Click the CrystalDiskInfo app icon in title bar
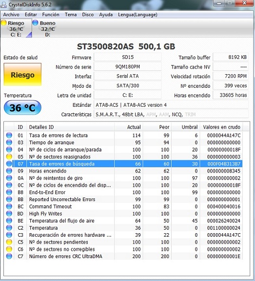This screenshot has height=281, width=255. pos(4,4)
